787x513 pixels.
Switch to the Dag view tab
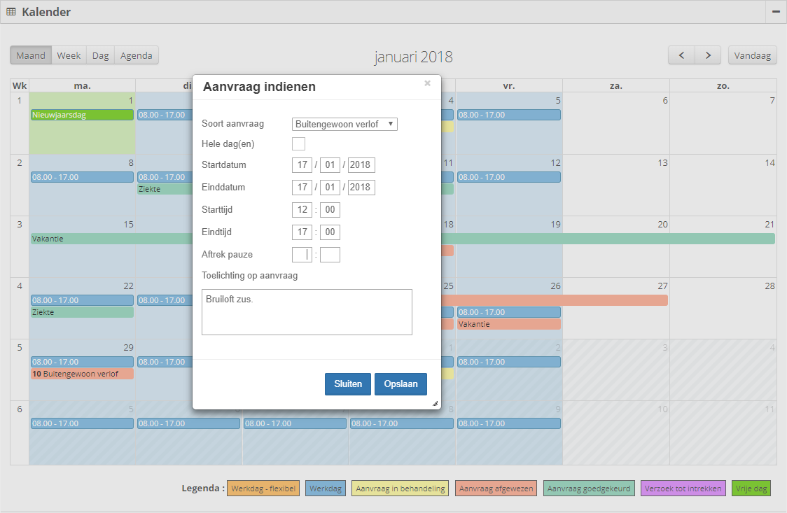tap(100, 55)
